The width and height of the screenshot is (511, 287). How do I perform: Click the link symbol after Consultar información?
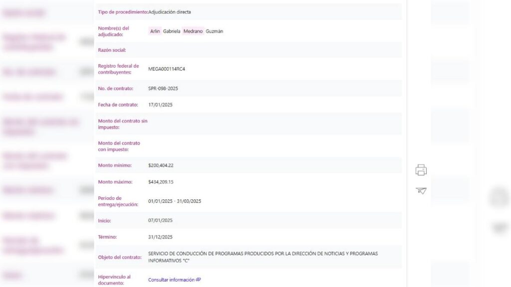coord(198,280)
